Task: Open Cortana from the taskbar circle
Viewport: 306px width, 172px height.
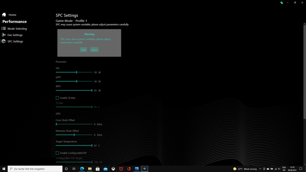Action: click(x=66, y=169)
